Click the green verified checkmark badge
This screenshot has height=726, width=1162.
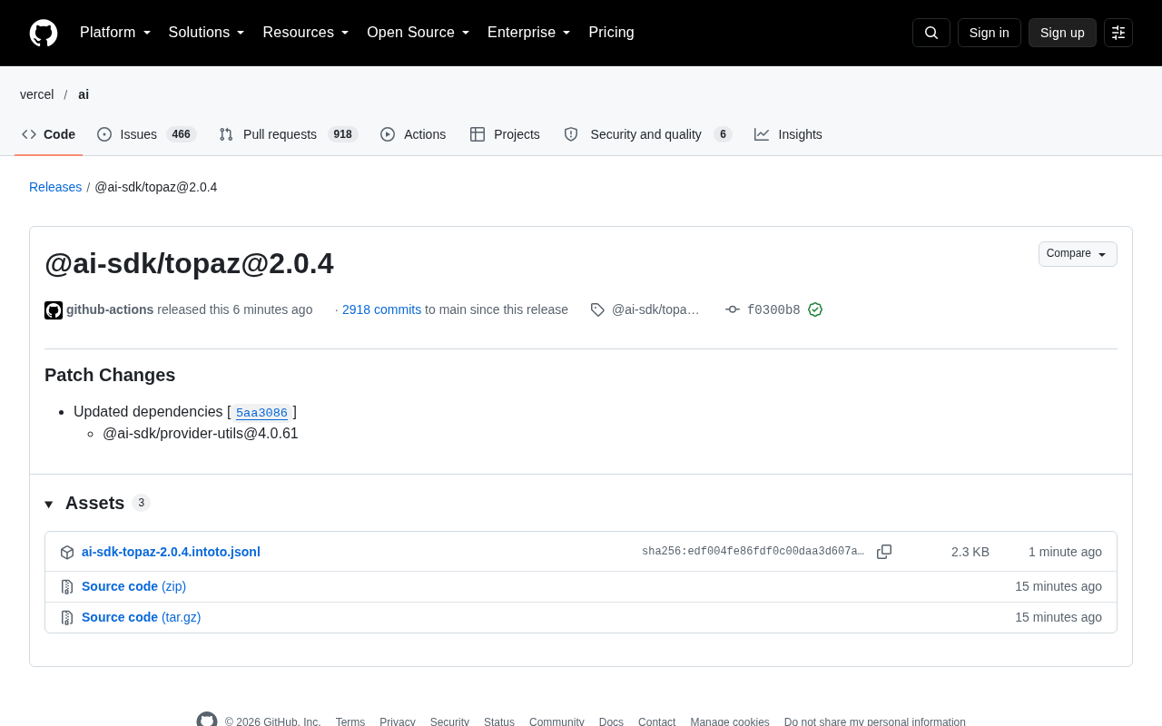[815, 309]
